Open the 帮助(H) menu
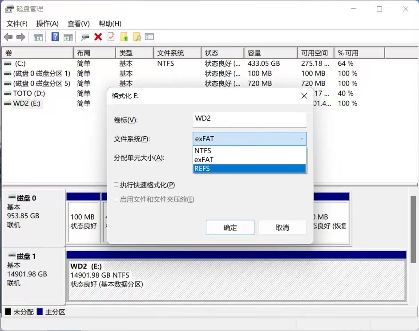This screenshot has width=419, height=331. (110, 24)
